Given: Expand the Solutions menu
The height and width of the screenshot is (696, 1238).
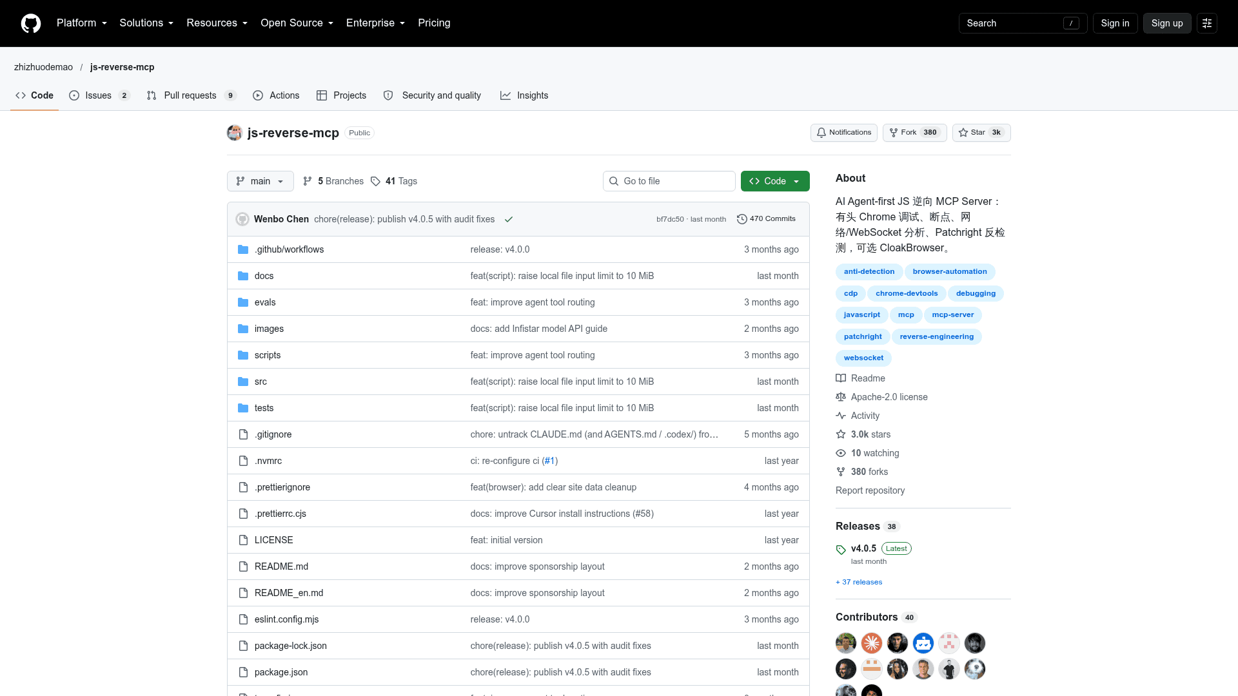Looking at the screenshot, I should pyautogui.click(x=146, y=23).
